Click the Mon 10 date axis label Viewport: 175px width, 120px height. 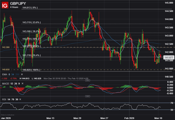pyautogui.click(x=158, y=118)
